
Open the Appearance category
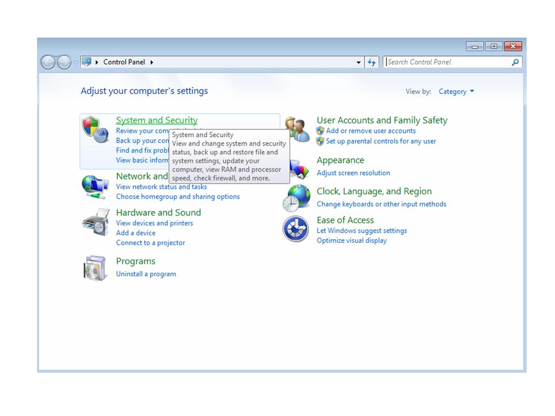pyautogui.click(x=340, y=160)
